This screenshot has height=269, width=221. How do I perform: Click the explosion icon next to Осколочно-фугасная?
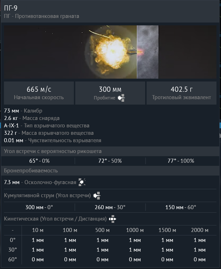point(82,182)
